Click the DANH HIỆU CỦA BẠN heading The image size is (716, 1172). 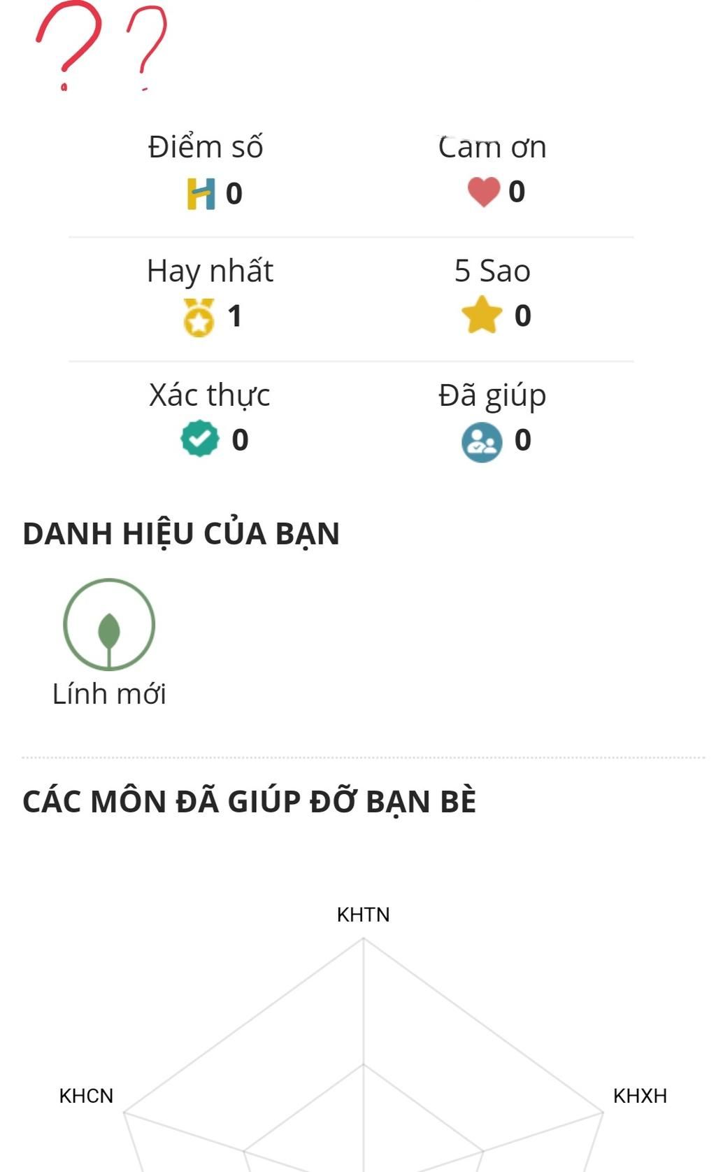coord(181,534)
